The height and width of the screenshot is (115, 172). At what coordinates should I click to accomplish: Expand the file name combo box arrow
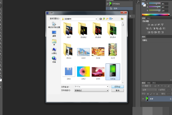coord(107,87)
